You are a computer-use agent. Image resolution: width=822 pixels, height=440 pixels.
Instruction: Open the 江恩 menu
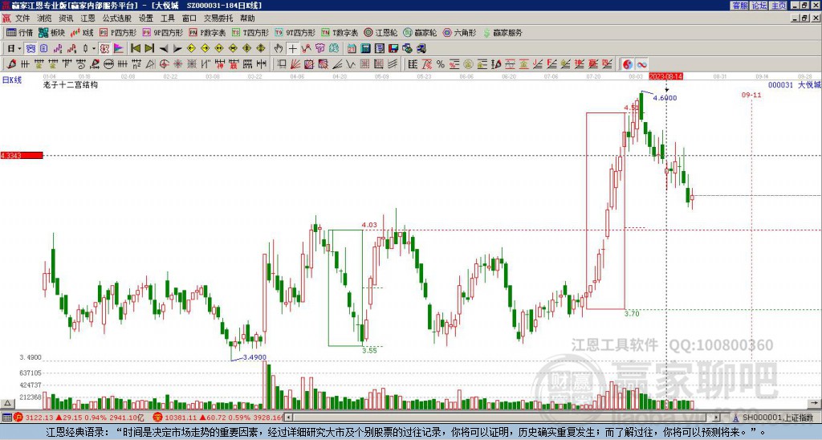[87, 18]
